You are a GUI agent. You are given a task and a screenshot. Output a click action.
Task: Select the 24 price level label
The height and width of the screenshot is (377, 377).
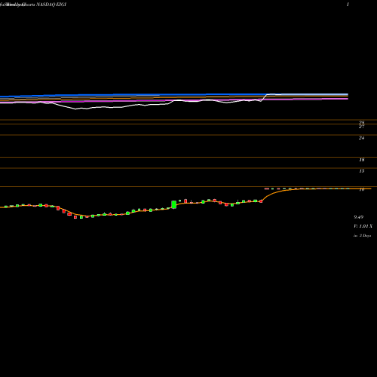pos(361,138)
